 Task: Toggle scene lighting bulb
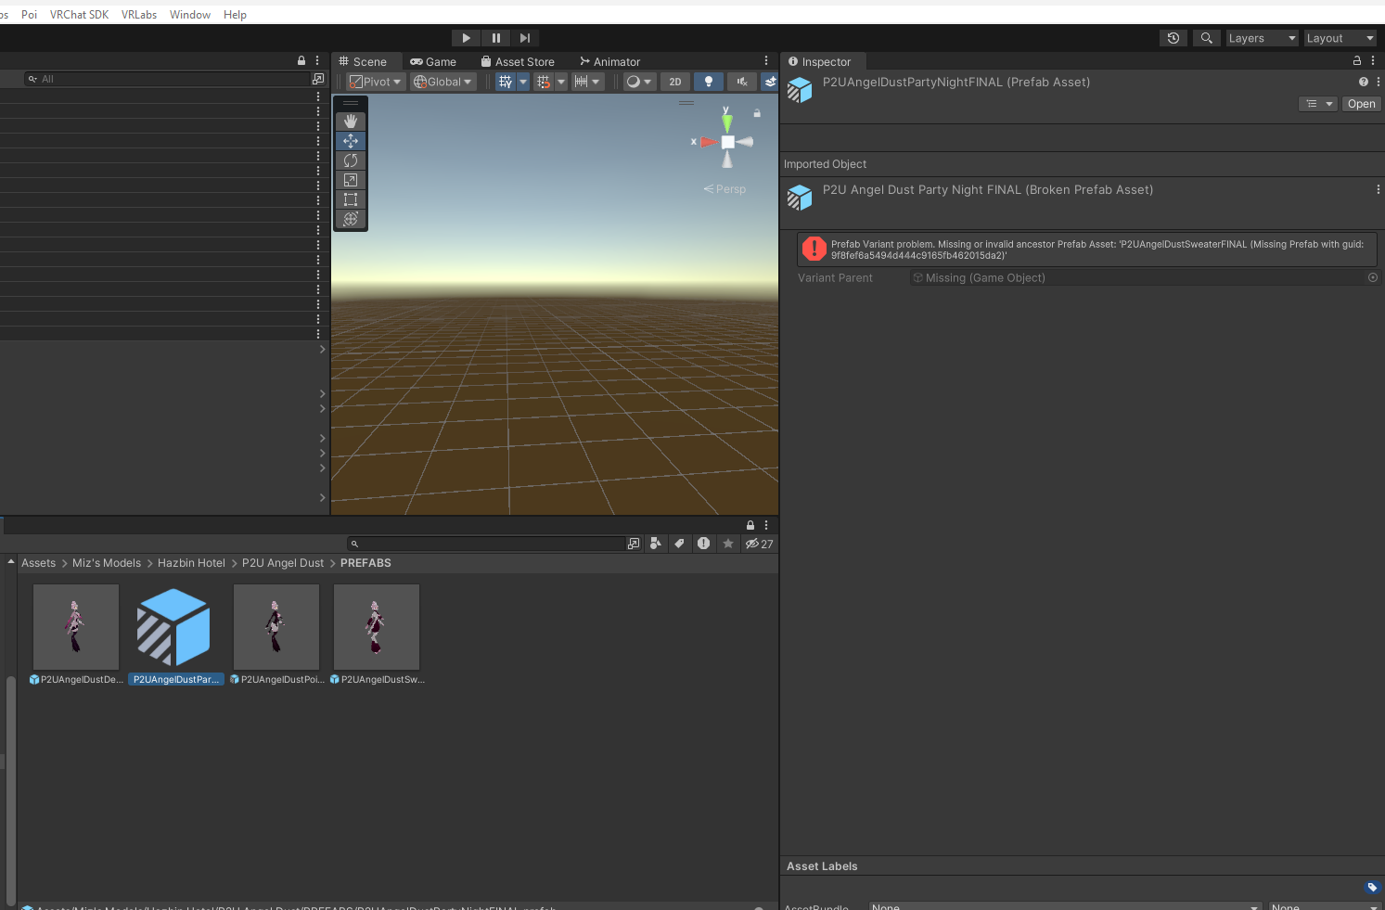tap(709, 82)
